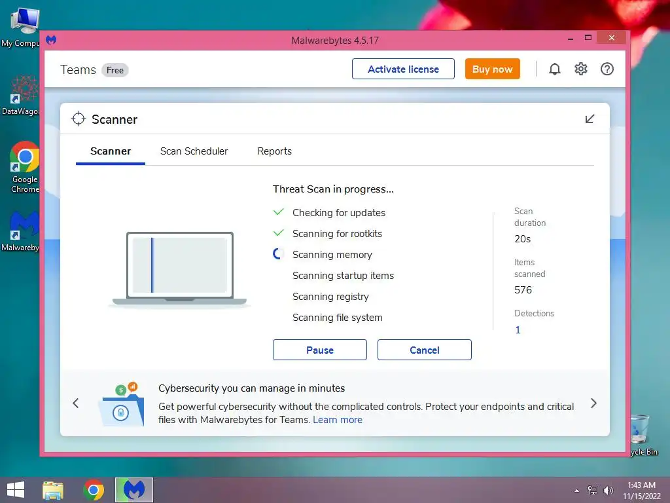Open Google Chrome desktop shortcut

24,167
